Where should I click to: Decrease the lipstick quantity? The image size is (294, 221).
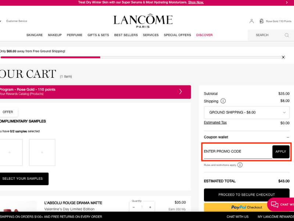pyautogui.click(x=134, y=207)
